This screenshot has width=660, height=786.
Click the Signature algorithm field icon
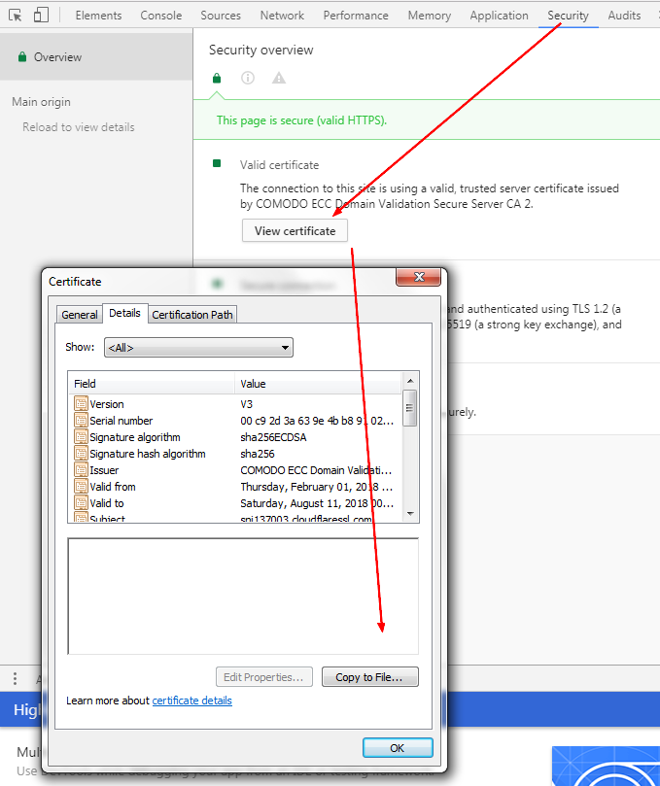(x=81, y=436)
